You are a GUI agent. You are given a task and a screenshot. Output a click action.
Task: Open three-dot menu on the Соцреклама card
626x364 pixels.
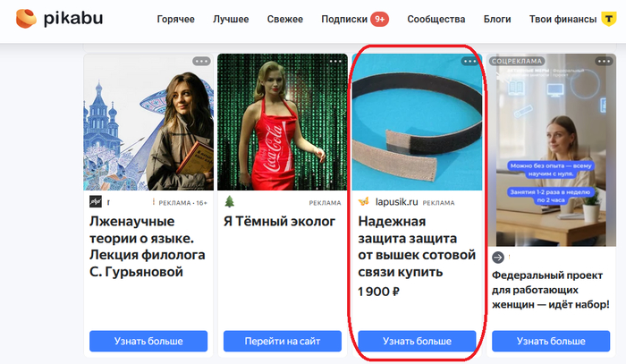pyautogui.click(x=604, y=62)
